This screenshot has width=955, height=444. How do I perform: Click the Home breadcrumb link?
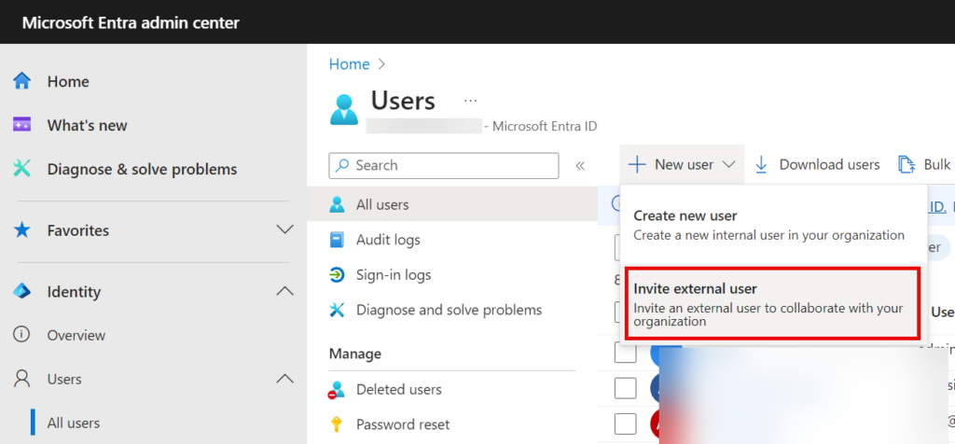tap(350, 64)
